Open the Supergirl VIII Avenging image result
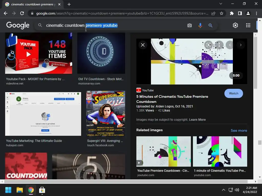Image resolution: width=262 pixels, height=196 pixels. coord(106,114)
